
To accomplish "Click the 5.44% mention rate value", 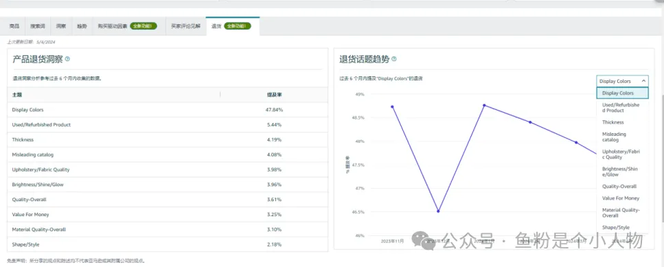I will click(275, 125).
